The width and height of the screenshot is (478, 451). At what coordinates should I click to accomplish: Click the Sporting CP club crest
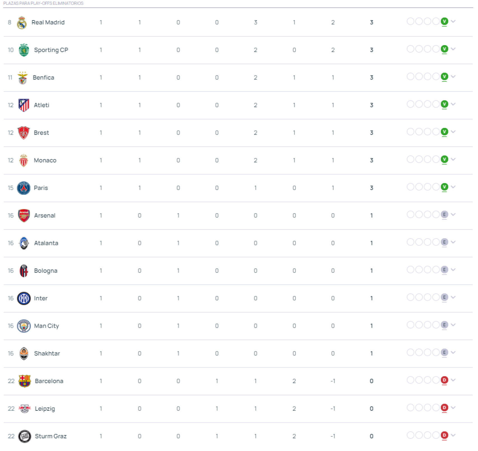24,50
